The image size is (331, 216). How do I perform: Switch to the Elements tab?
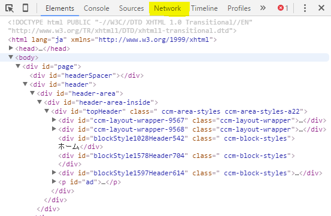[x=60, y=8]
